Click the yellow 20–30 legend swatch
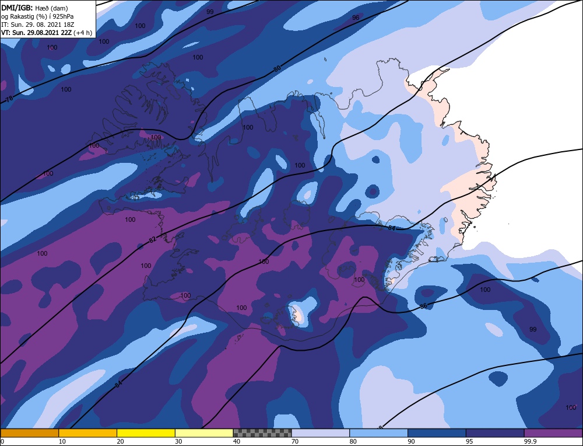The width and height of the screenshot is (583, 446). (x=146, y=433)
